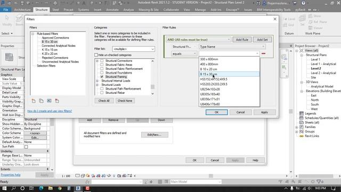Check Structural Fabric Reinforcement category
Image resolution: width=341 pixels, height=192 pixels.
pos(102,69)
